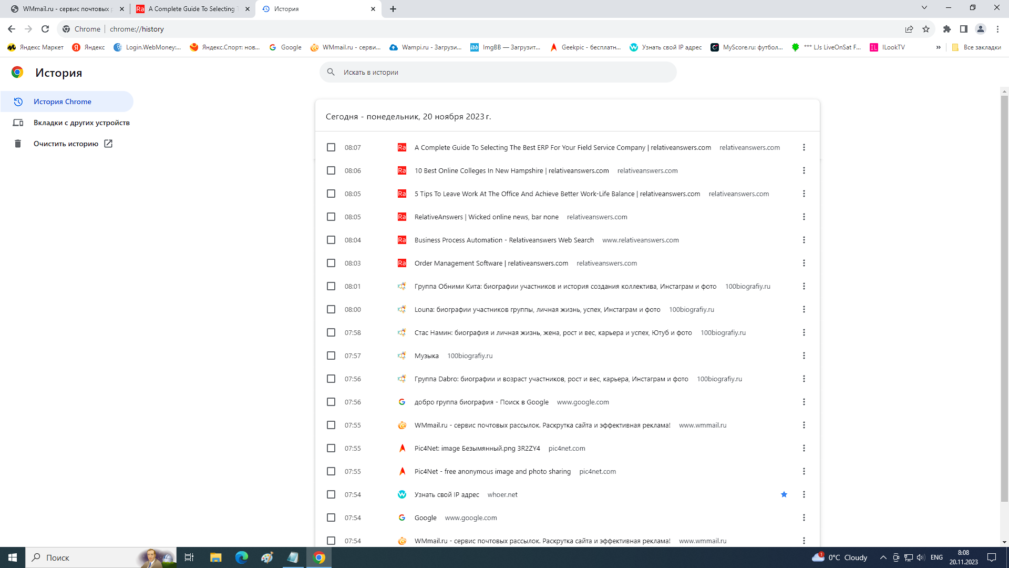Show more bookmarks with the double chevron
This screenshot has height=568, width=1009.
tap(939, 47)
